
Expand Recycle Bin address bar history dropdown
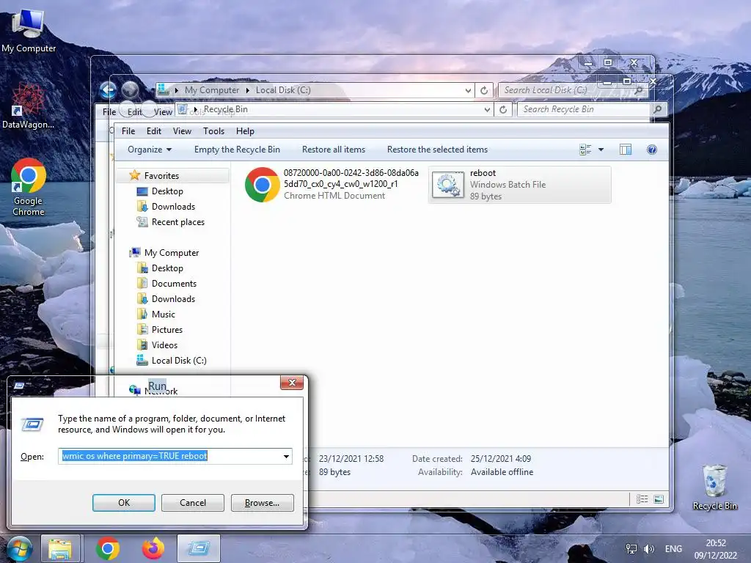pyautogui.click(x=487, y=110)
